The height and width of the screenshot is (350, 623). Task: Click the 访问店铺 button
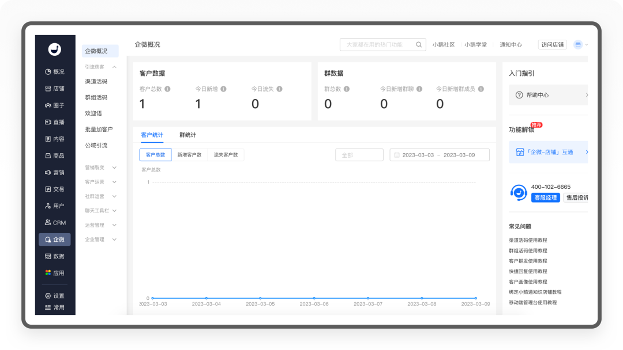click(552, 44)
